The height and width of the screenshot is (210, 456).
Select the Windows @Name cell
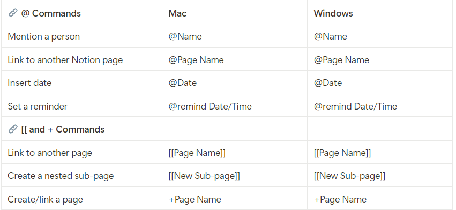[x=380, y=36]
